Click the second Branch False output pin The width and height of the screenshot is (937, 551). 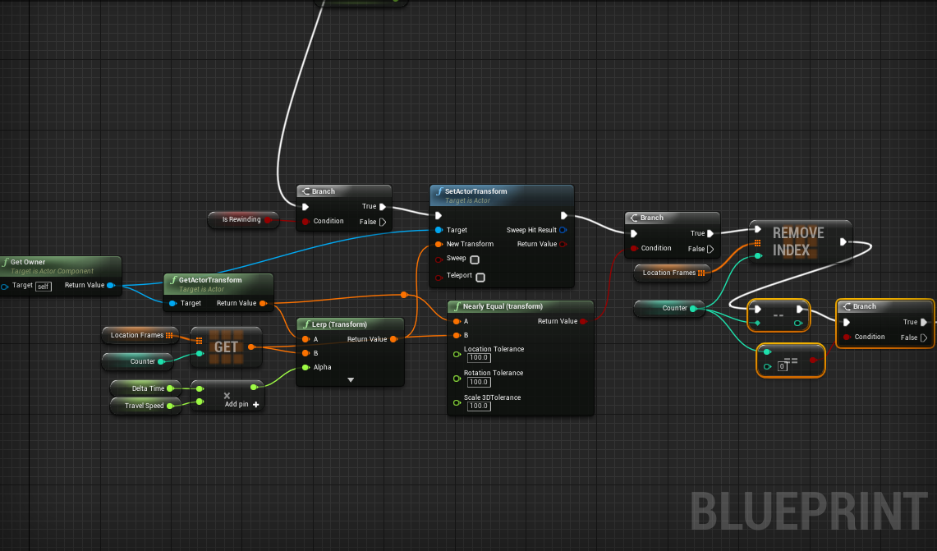710,249
